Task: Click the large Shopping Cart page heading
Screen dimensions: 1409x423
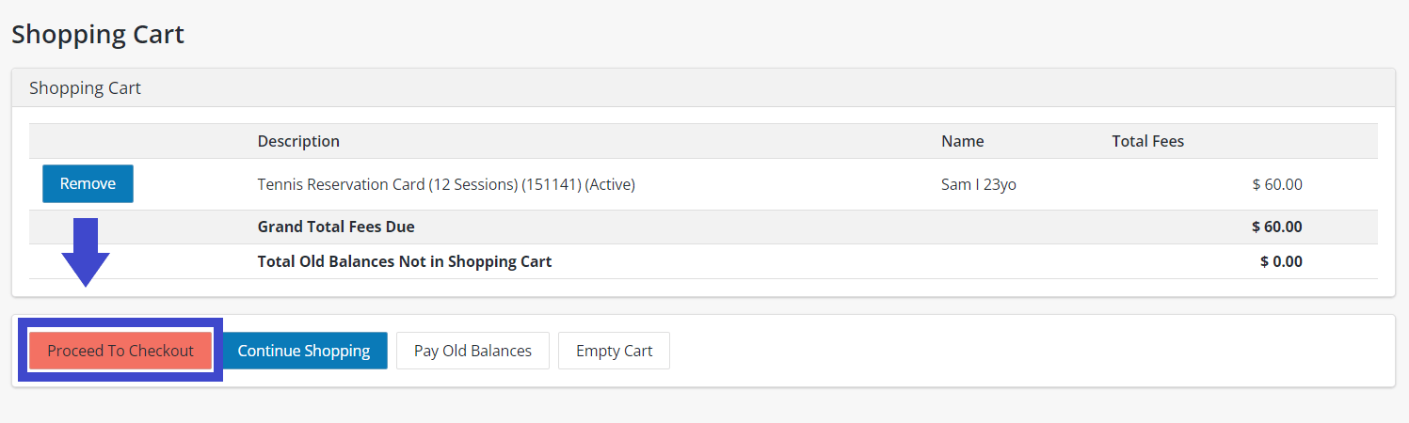Action: (98, 35)
